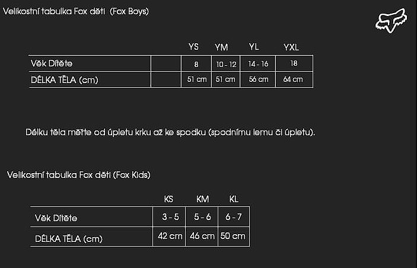This screenshot has width=417, height=268.
Task: Select the 42 cm length cell
Action: tap(170, 236)
